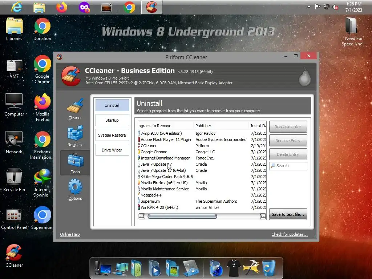Screen dimensions: 372x279
Task: Click Save to text file button
Action: [x=288, y=214]
